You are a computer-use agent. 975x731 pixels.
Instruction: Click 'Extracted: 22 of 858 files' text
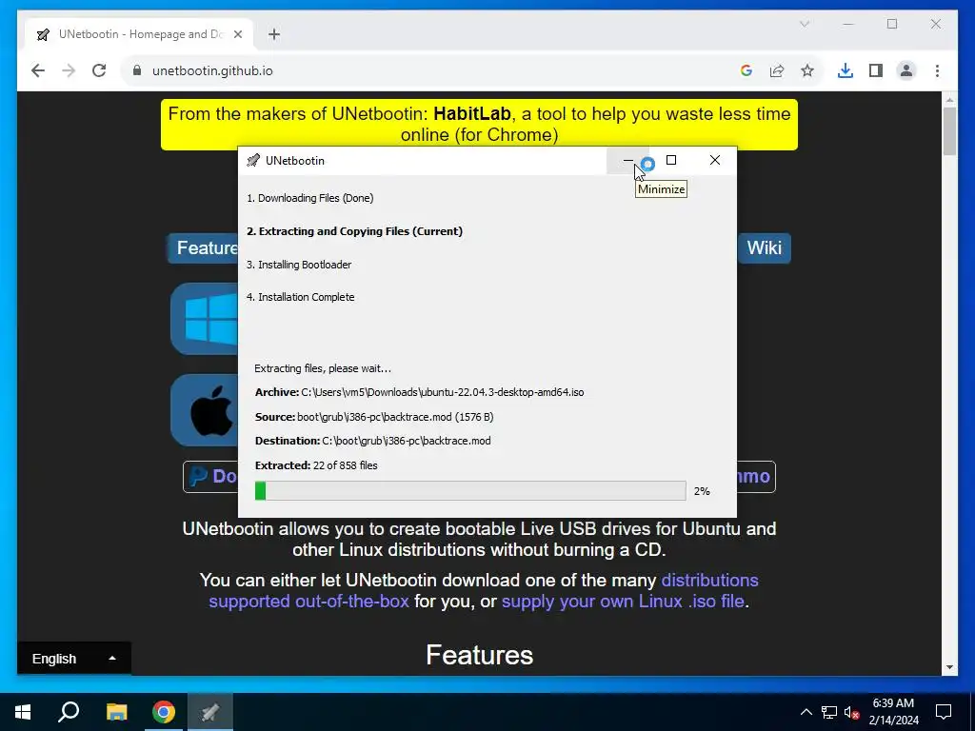click(x=316, y=465)
